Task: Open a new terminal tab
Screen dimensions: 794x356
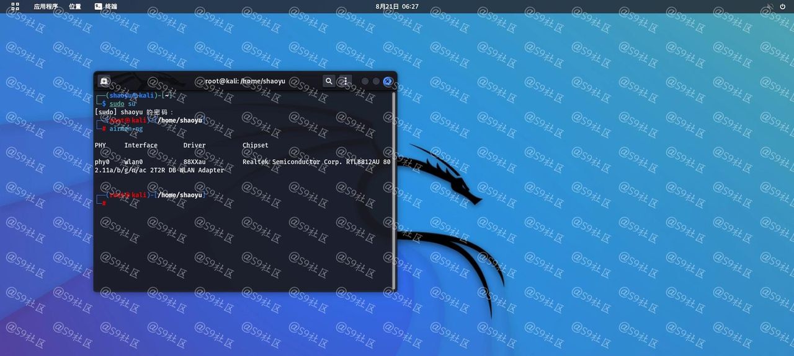Action: (104, 81)
